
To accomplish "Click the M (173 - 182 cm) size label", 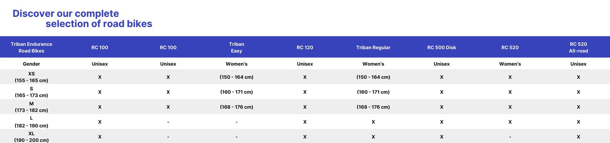I will pos(31,107).
